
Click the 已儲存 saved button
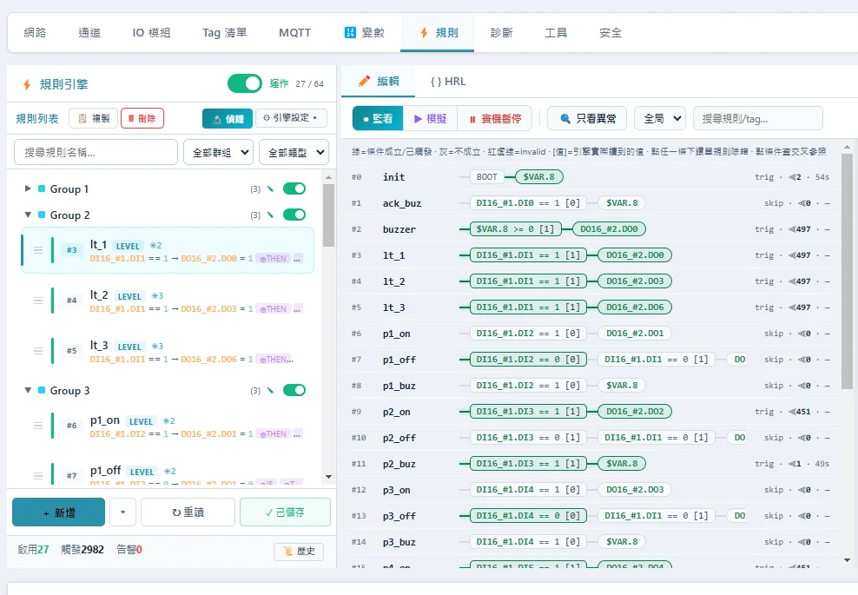[x=285, y=512]
